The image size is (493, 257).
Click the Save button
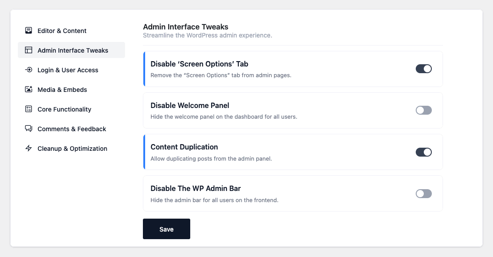[x=166, y=229]
